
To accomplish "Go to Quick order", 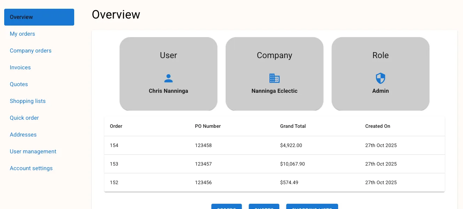I will pos(24,118).
